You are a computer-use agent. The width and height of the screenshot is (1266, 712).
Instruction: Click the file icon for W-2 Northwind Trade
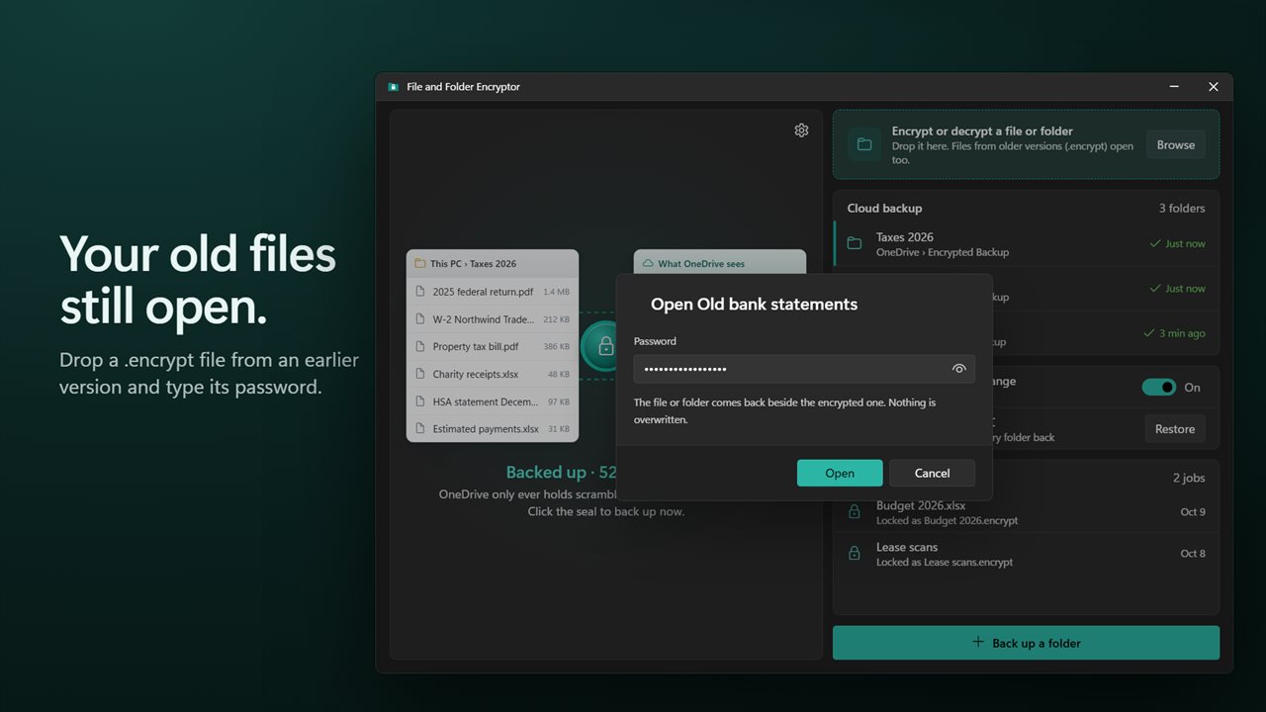[420, 319]
